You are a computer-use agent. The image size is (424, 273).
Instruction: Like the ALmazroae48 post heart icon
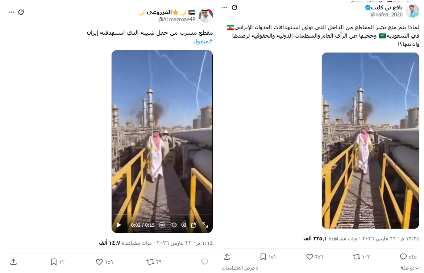click(100, 262)
